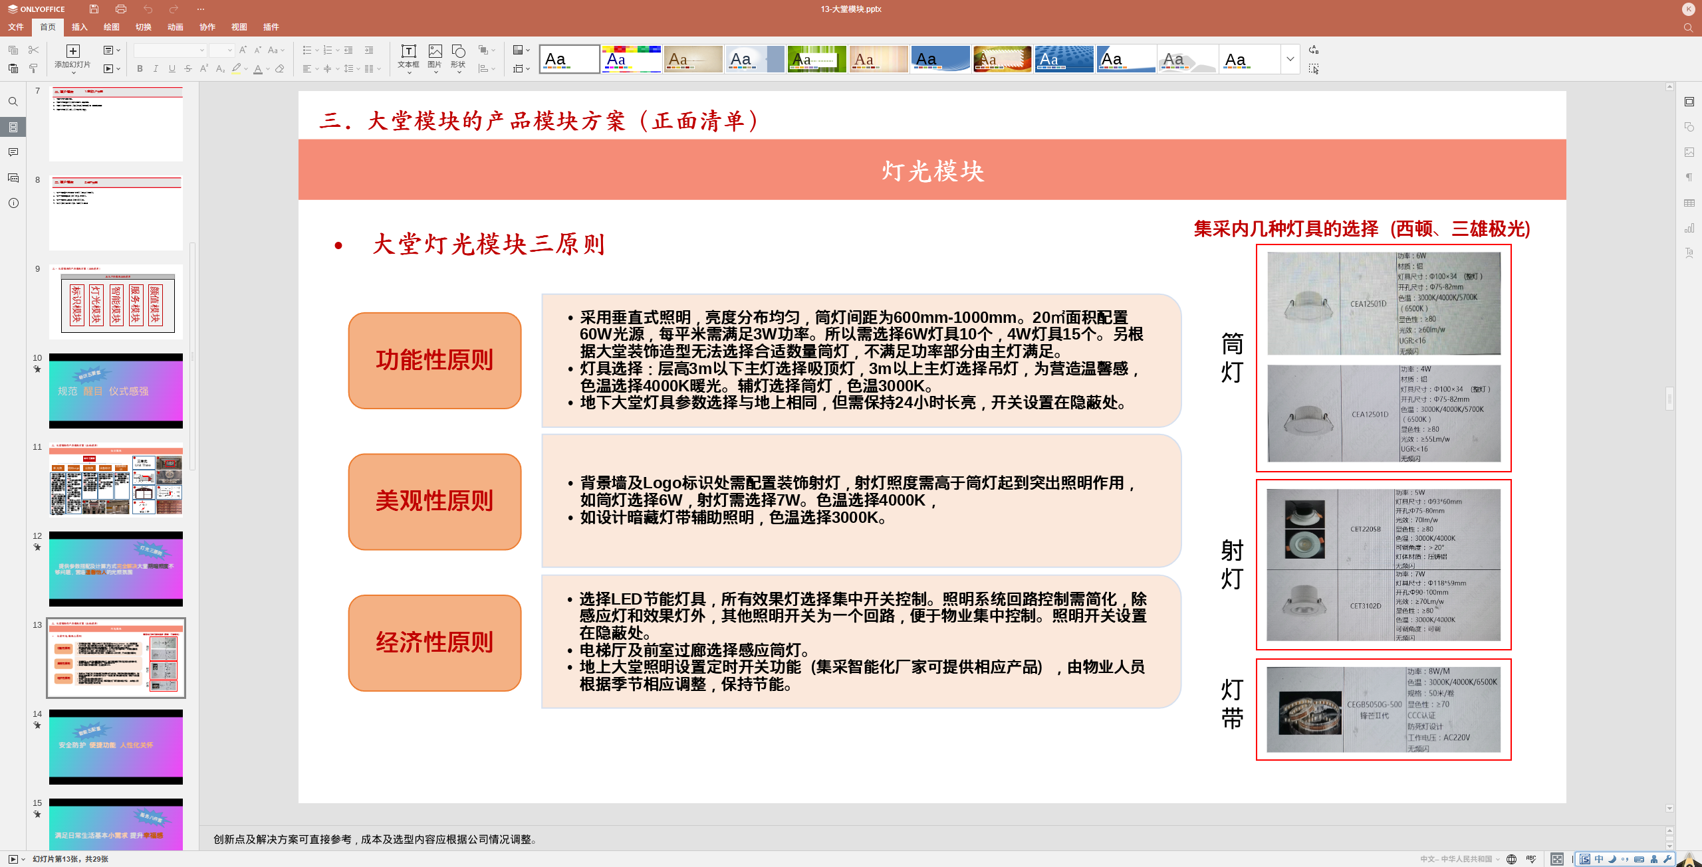Click the Save icon in title bar
Screen dimensions: 1702x867
click(x=94, y=9)
